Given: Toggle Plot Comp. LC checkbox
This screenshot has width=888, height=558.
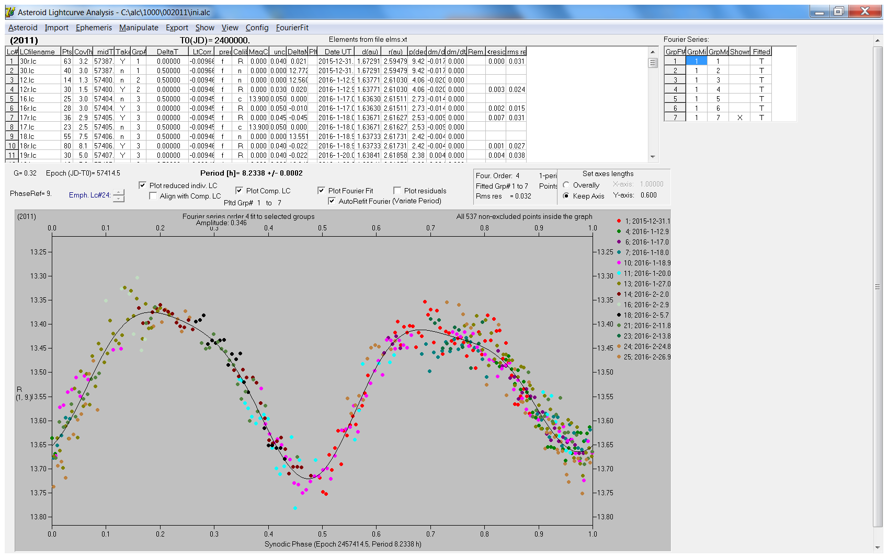Looking at the screenshot, I should (239, 191).
